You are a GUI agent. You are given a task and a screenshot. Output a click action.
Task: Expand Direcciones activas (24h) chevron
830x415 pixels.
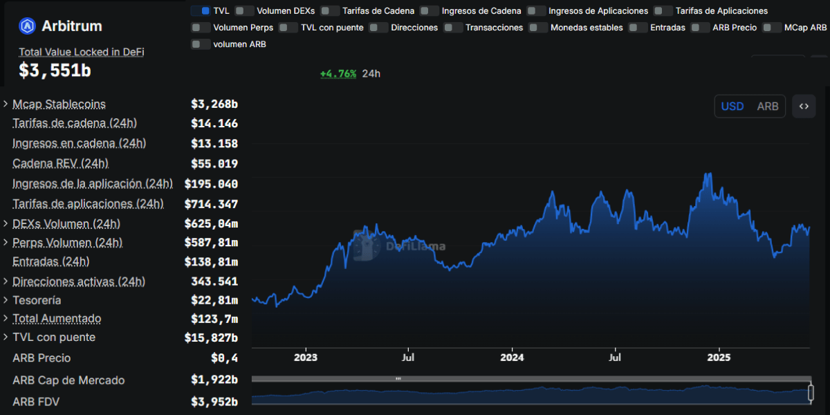click(6, 282)
